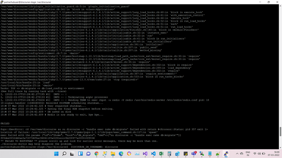Open the Chat app on taskbar
Viewport: 282px width, 158px height.
[x=88, y=154]
